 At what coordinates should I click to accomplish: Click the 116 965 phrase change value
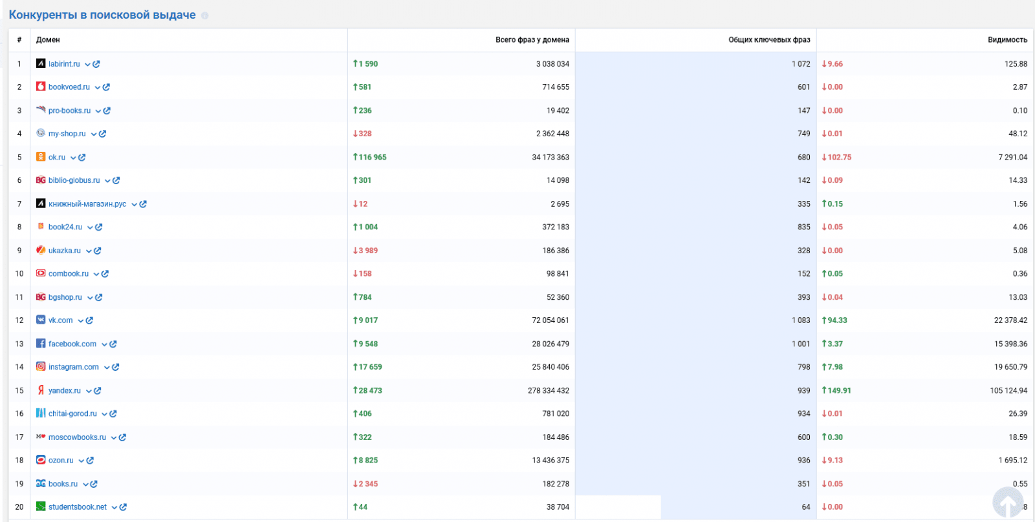369,157
